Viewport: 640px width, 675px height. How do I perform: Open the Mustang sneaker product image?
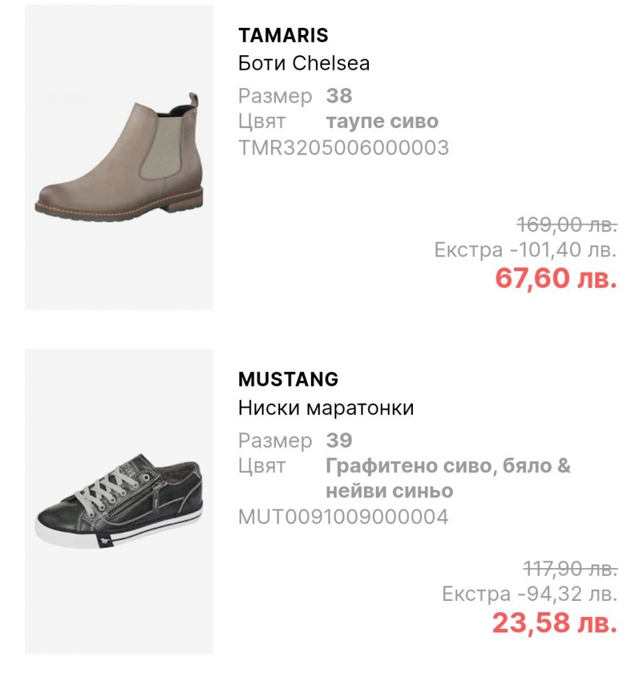(119, 501)
